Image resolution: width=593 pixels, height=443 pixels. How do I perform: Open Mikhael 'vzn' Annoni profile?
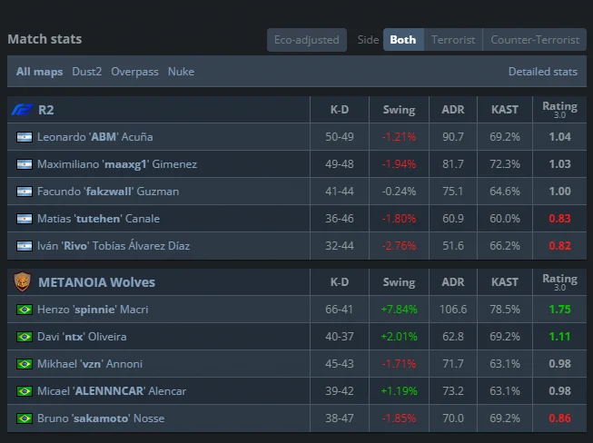pyautogui.click(x=90, y=364)
